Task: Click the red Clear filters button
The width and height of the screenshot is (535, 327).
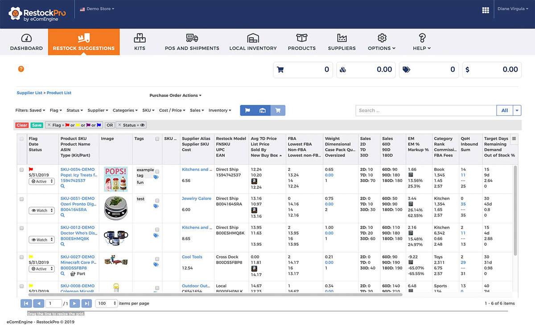Action: (22, 125)
